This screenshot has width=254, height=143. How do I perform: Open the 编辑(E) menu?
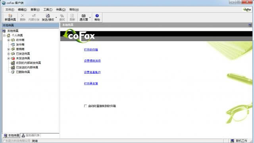click(x=22, y=10)
